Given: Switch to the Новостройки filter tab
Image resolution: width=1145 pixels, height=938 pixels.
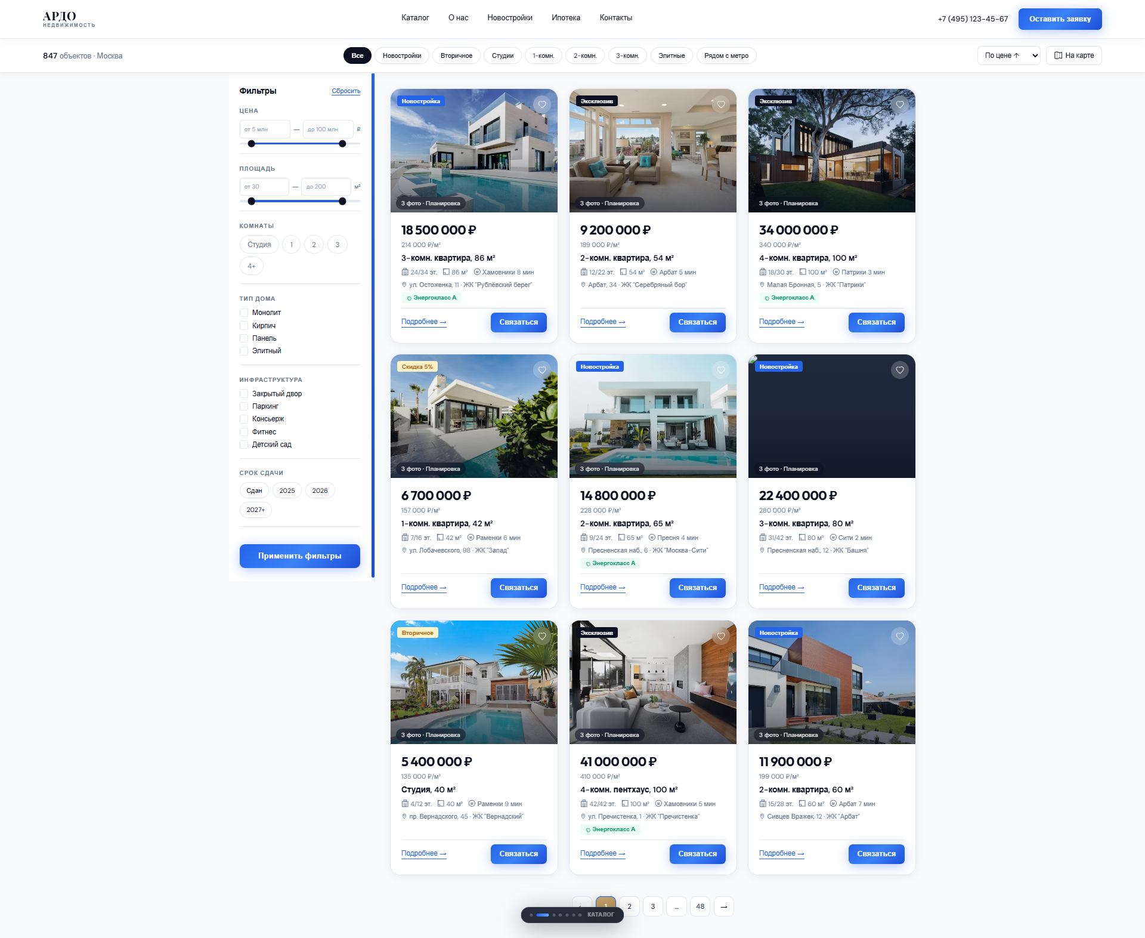Looking at the screenshot, I should [402, 55].
